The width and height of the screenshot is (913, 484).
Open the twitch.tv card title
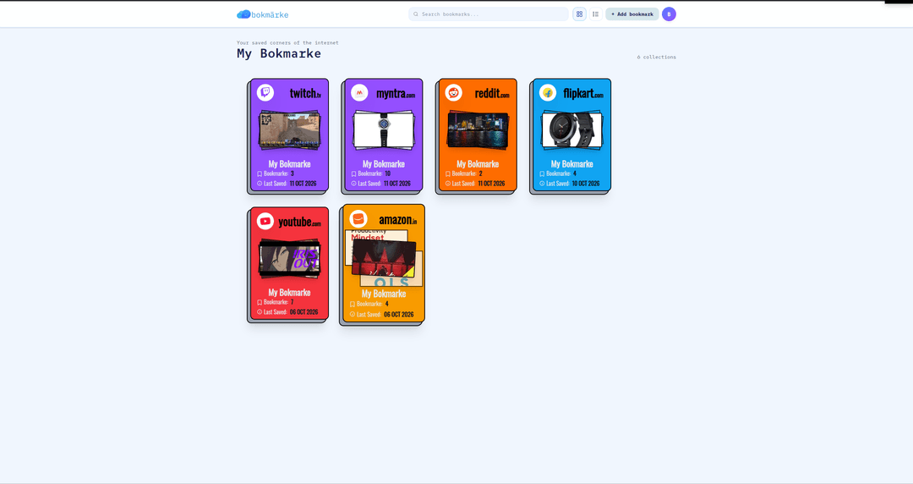click(x=305, y=93)
